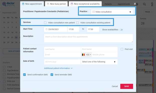
Task: Click the start date field 23/09/2021
Action: [x=56, y=29]
